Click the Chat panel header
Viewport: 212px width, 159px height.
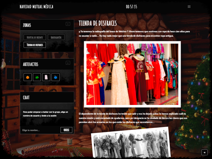[26, 97]
